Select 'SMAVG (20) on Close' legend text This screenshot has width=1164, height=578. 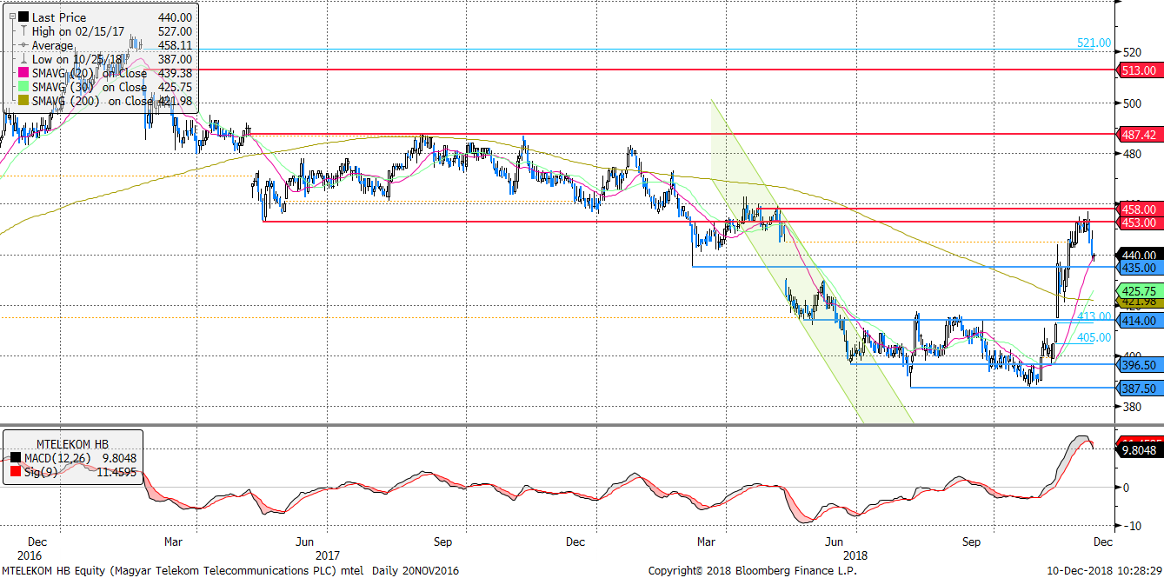pyautogui.click(x=89, y=73)
